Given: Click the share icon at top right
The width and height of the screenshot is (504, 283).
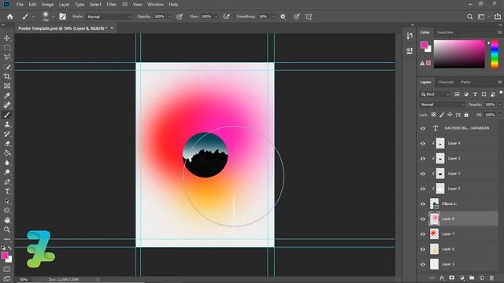Looking at the screenshot, I should (x=497, y=17).
